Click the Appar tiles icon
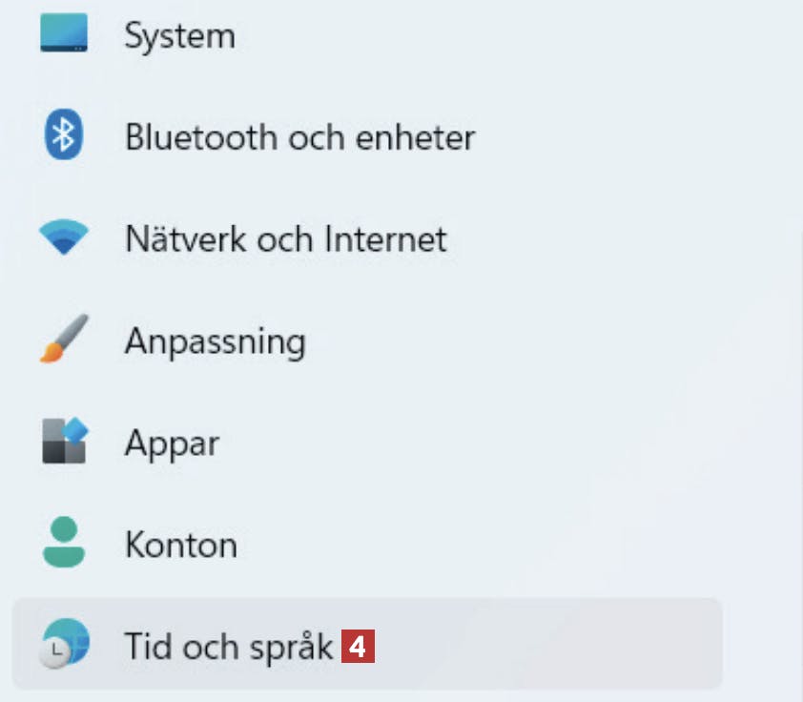This screenshot has height=702, width=803. 65,441
